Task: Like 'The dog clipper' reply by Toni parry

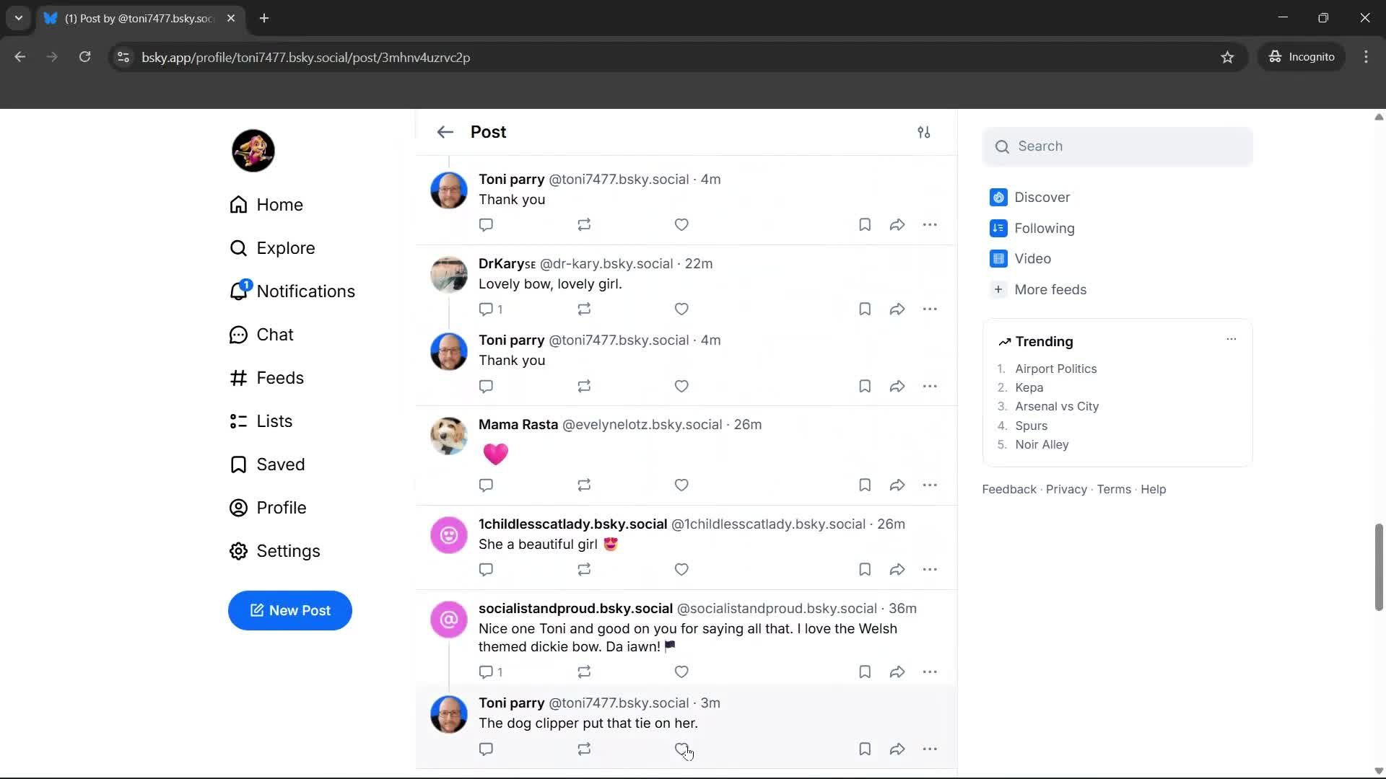Action: [x=681, y=749]
